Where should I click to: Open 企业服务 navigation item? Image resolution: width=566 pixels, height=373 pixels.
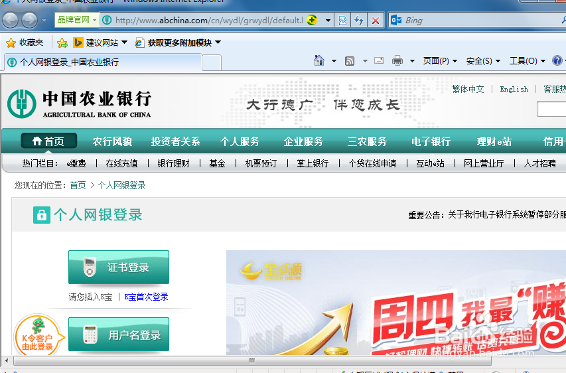coord(303,141)
